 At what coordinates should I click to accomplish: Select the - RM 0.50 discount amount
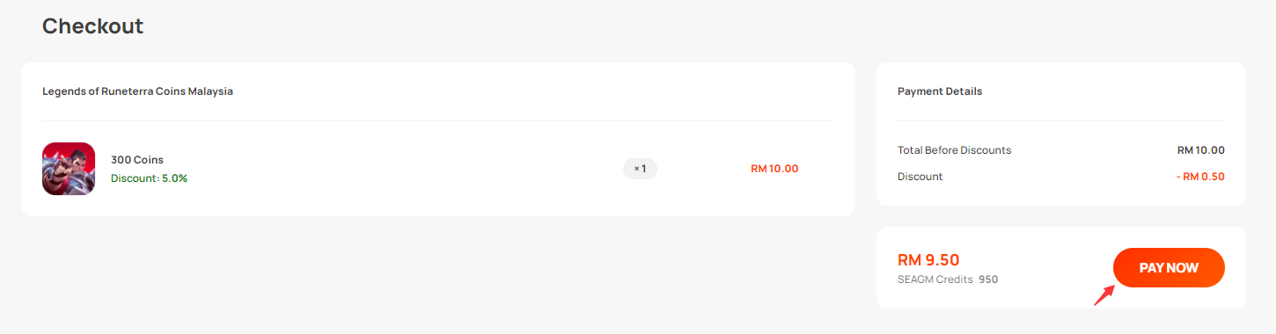[1200, 177]
